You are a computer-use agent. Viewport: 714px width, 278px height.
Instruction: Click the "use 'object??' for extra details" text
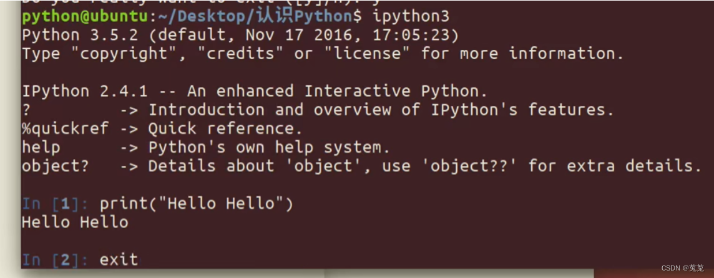pos(542,166)
